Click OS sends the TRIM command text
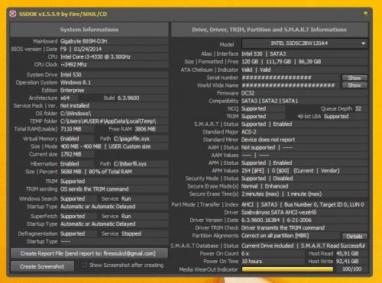The image size is (382, 283). [95, 189]
